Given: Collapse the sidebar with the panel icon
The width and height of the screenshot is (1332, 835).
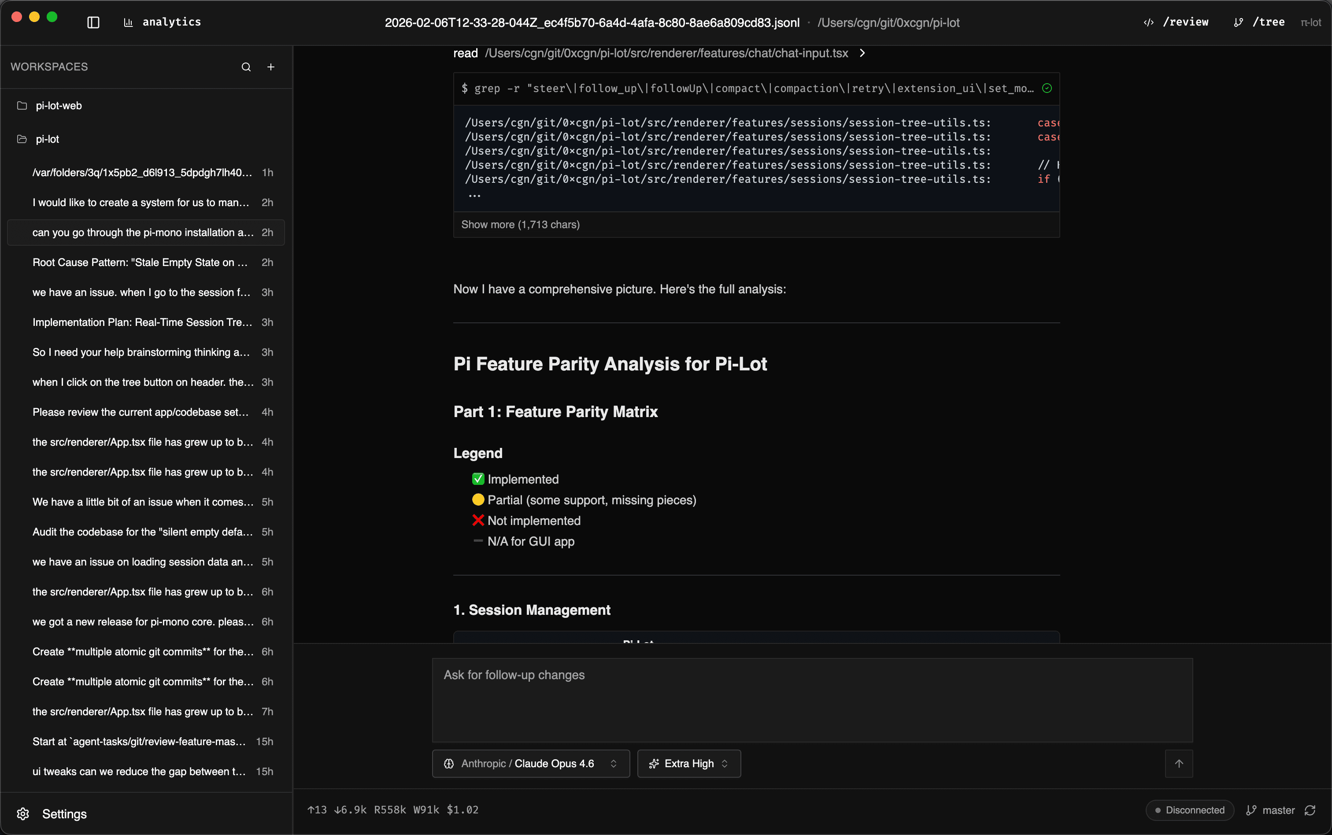Looking at the screenshot, I should point(93,22).
